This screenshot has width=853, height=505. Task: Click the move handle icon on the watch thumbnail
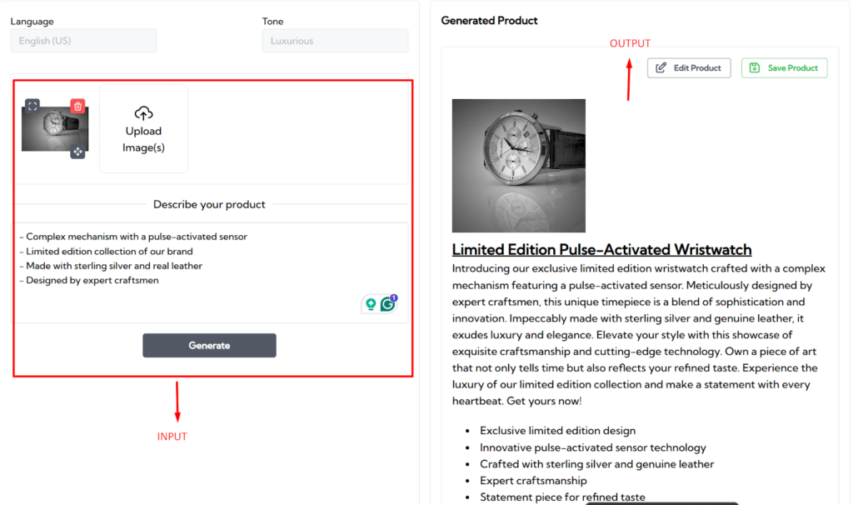coord(78,152)
